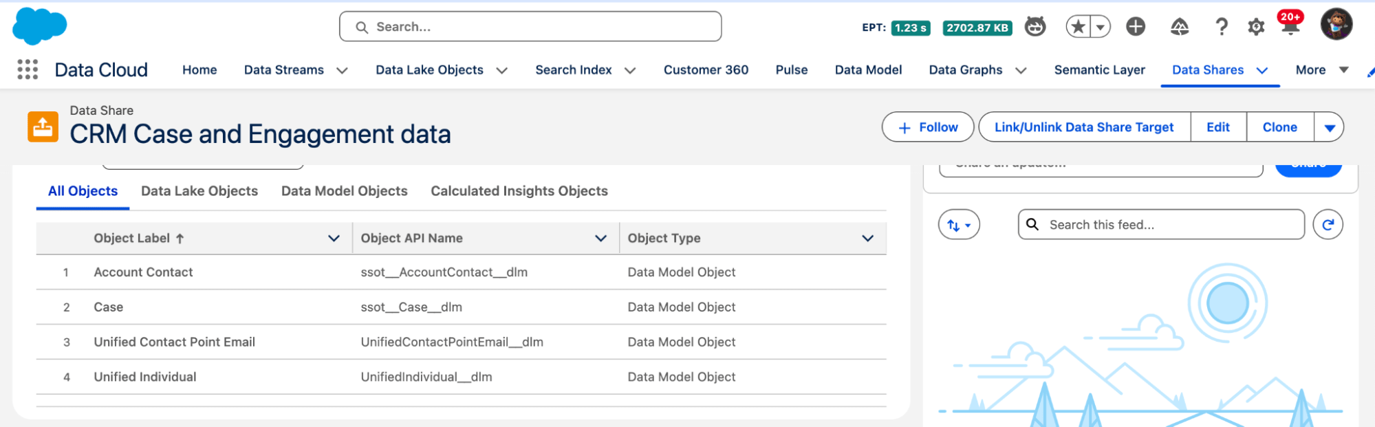1375x427 pixels.
Task: Select the All Objects tab
Action: click(83, 191)
